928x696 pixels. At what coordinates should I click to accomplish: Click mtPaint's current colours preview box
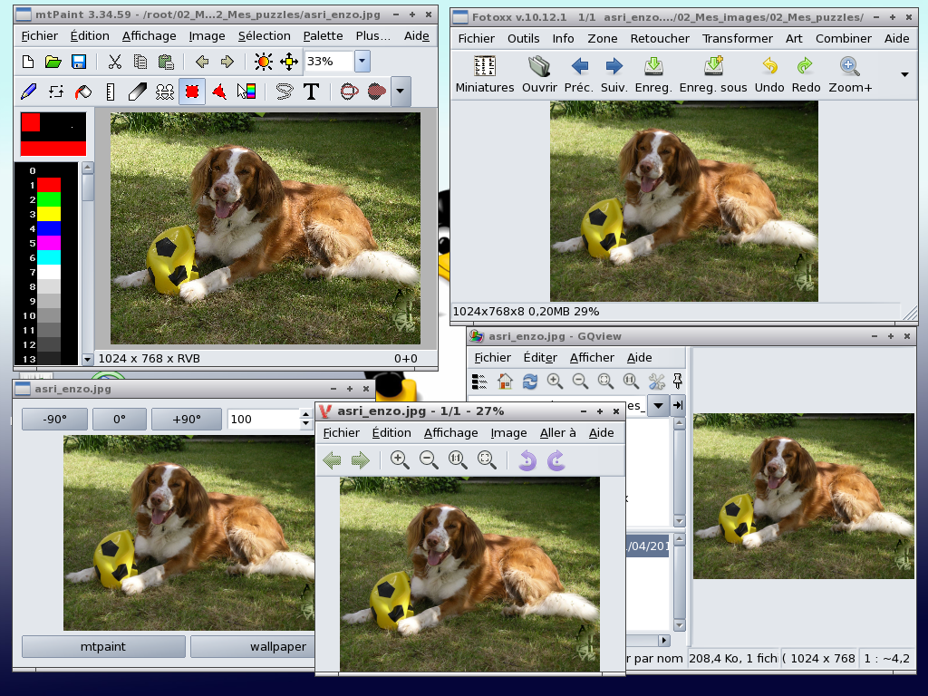coord(53,134)
